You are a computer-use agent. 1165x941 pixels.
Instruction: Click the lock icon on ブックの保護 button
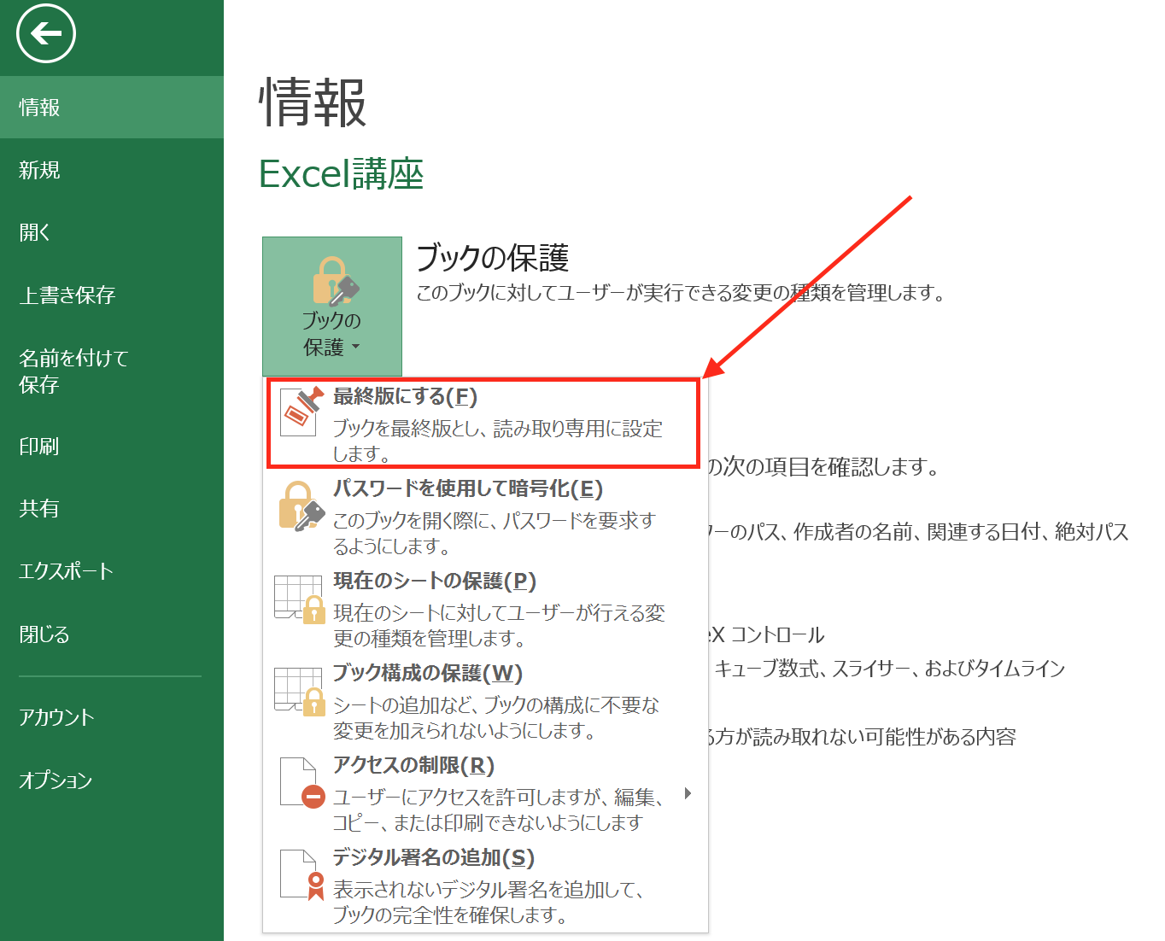[336, 281]
